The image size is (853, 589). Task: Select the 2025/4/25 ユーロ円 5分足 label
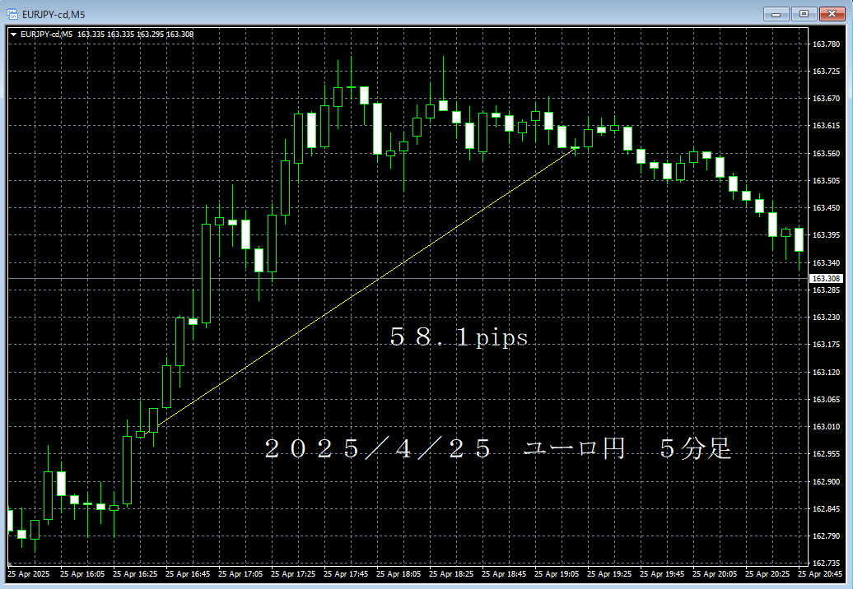coord(498,449)
